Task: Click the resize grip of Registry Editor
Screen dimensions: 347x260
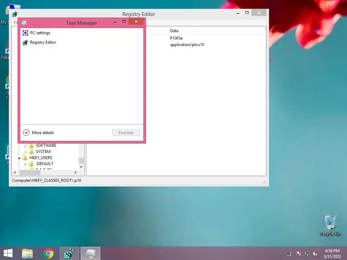Action: point(264,182)
